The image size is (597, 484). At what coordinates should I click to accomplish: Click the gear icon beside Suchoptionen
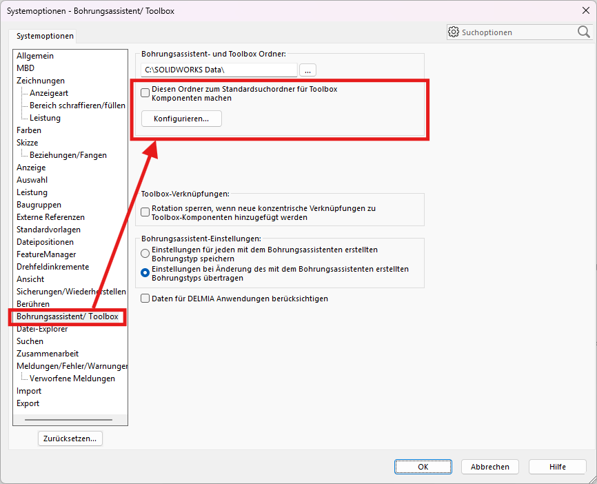pos(454,32)
